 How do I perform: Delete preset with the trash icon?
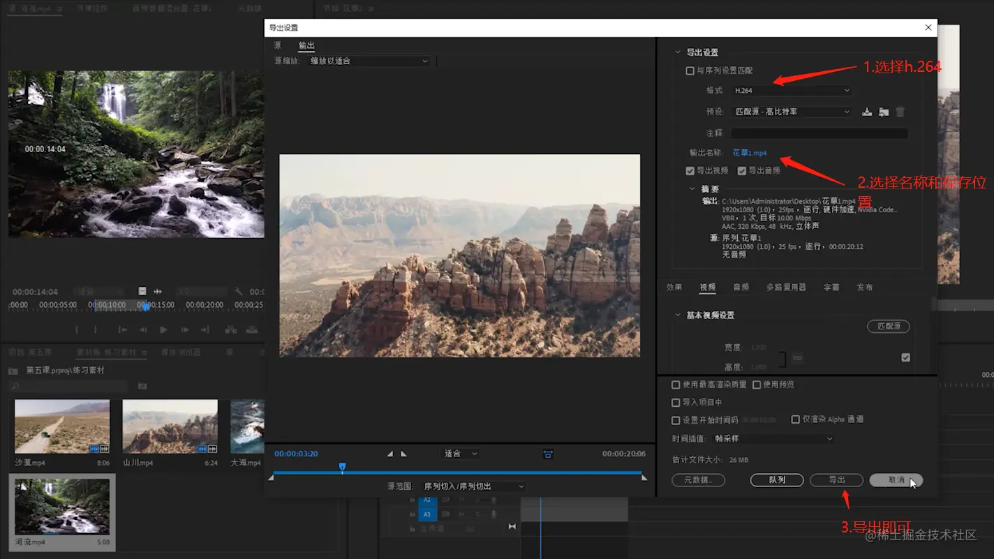(900, 112)
